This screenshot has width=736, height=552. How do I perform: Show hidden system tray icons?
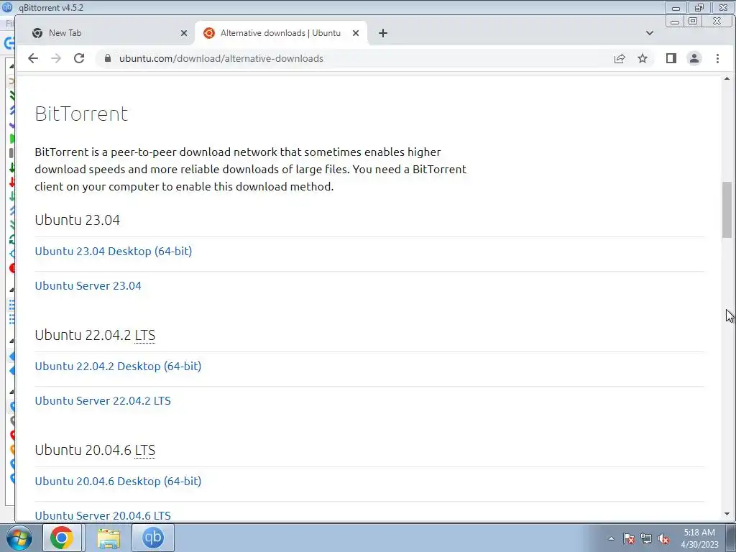pos(611,538)
